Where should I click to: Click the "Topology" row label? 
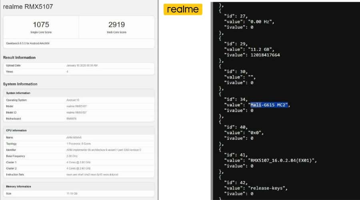click(x=11, y=144)
